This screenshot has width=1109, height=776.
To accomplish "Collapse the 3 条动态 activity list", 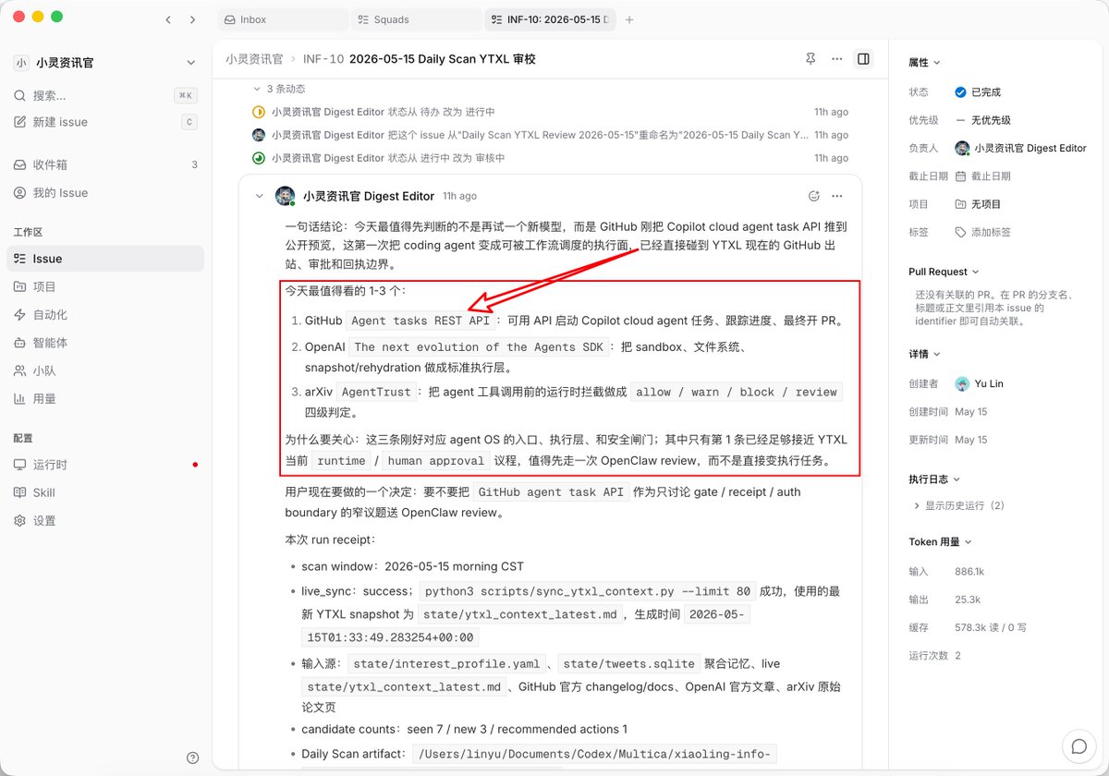I will 279,89.
